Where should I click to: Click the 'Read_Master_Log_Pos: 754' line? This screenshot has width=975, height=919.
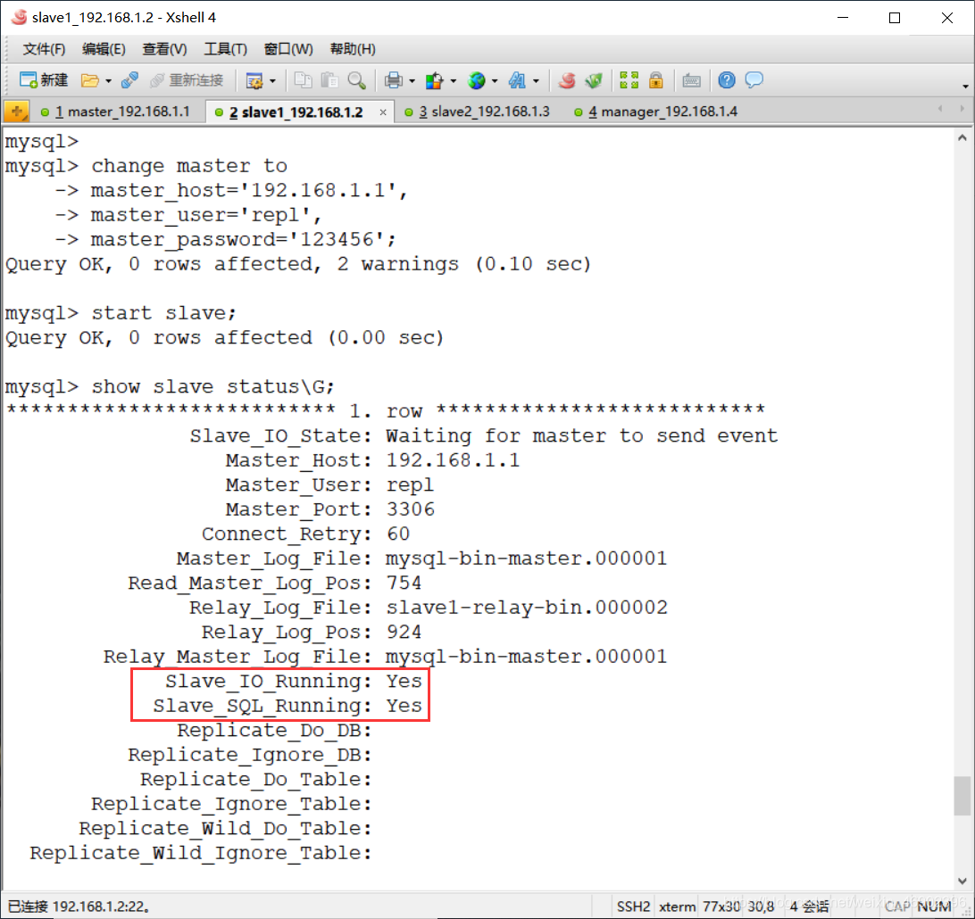(x=274, y=584)
